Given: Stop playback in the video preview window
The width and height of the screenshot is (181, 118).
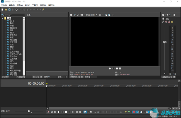Looking at the screenshot, I should click(x=117, y=68).
